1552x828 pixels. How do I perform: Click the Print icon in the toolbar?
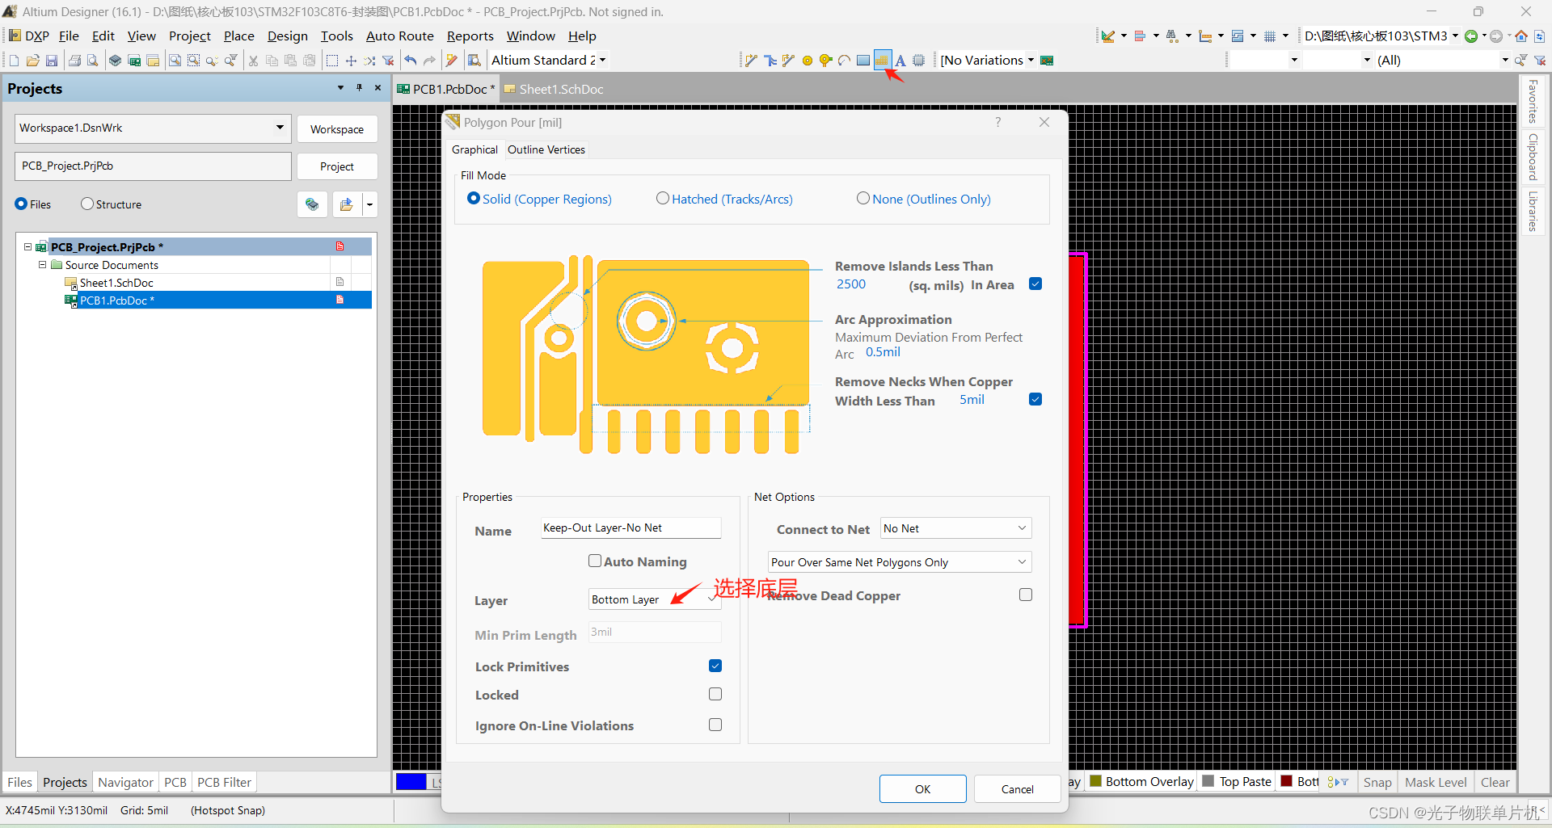(x=74, y=61)
